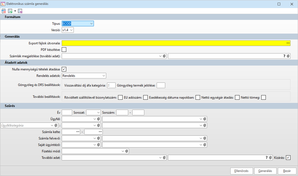Click the clear form toolbar icon with red X
Image resolution: width=298 pixels, height=176 pixels.
pyautogui.click(x=4, y=11)
